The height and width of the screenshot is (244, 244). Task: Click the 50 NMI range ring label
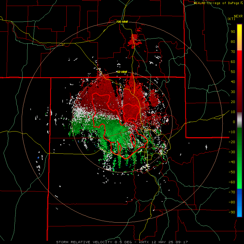click(122, 72)
